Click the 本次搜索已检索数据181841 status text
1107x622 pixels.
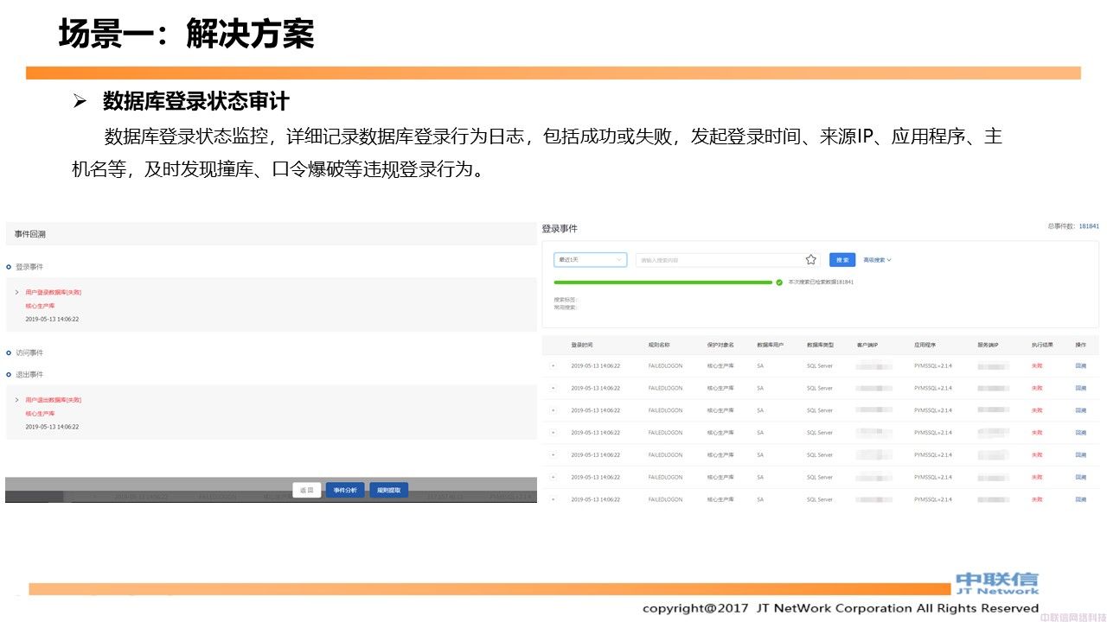click(821, 282)
